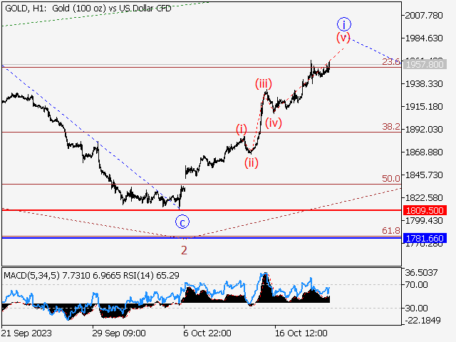Select the red '(iii)' wave label

[x=264, y=84]
